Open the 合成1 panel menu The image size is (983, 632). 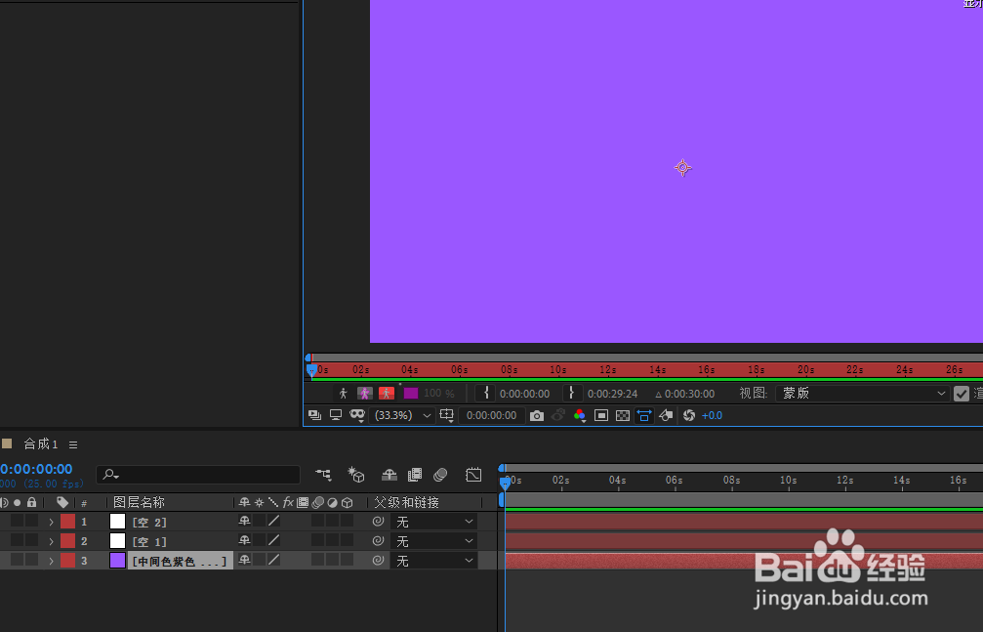pos(73,445)
